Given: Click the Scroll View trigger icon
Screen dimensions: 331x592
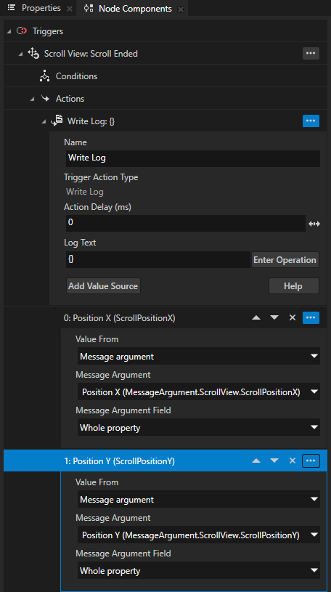Looking at the screenshot, I should click(33, 54).
